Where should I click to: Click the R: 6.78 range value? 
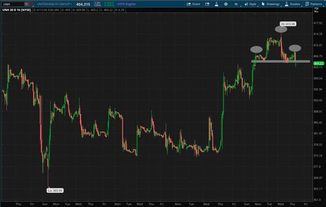coord(119,10)
